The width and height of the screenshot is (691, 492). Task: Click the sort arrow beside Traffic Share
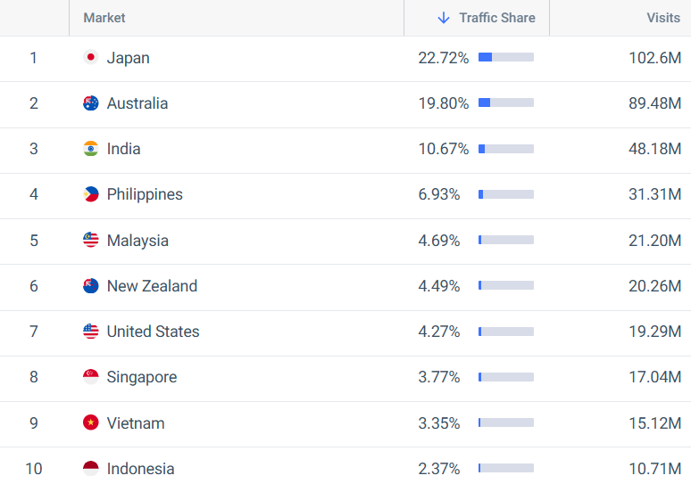(444, 18)
